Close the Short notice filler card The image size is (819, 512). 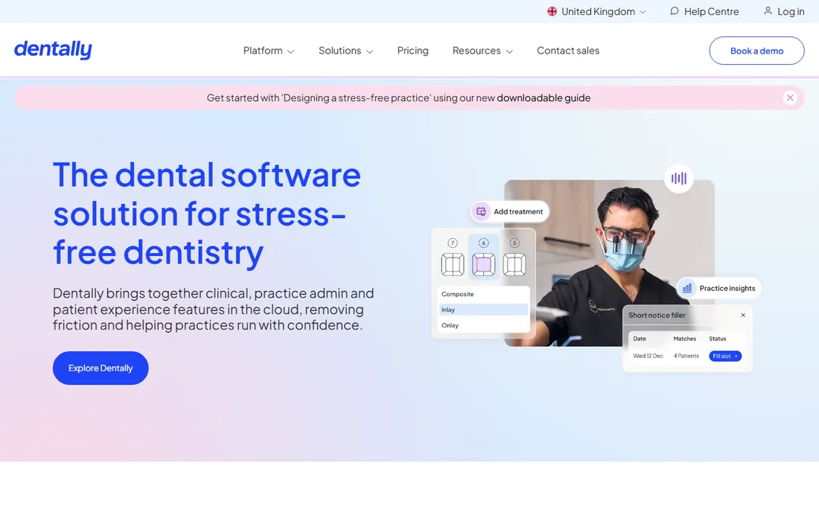[743, 316]
